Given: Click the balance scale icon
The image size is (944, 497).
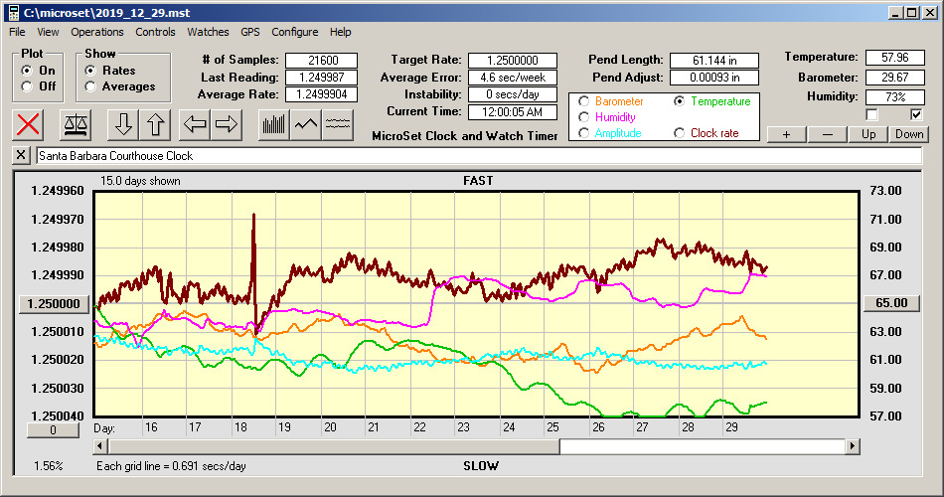Looking at the screenshot, I should (x=75, y=124).
